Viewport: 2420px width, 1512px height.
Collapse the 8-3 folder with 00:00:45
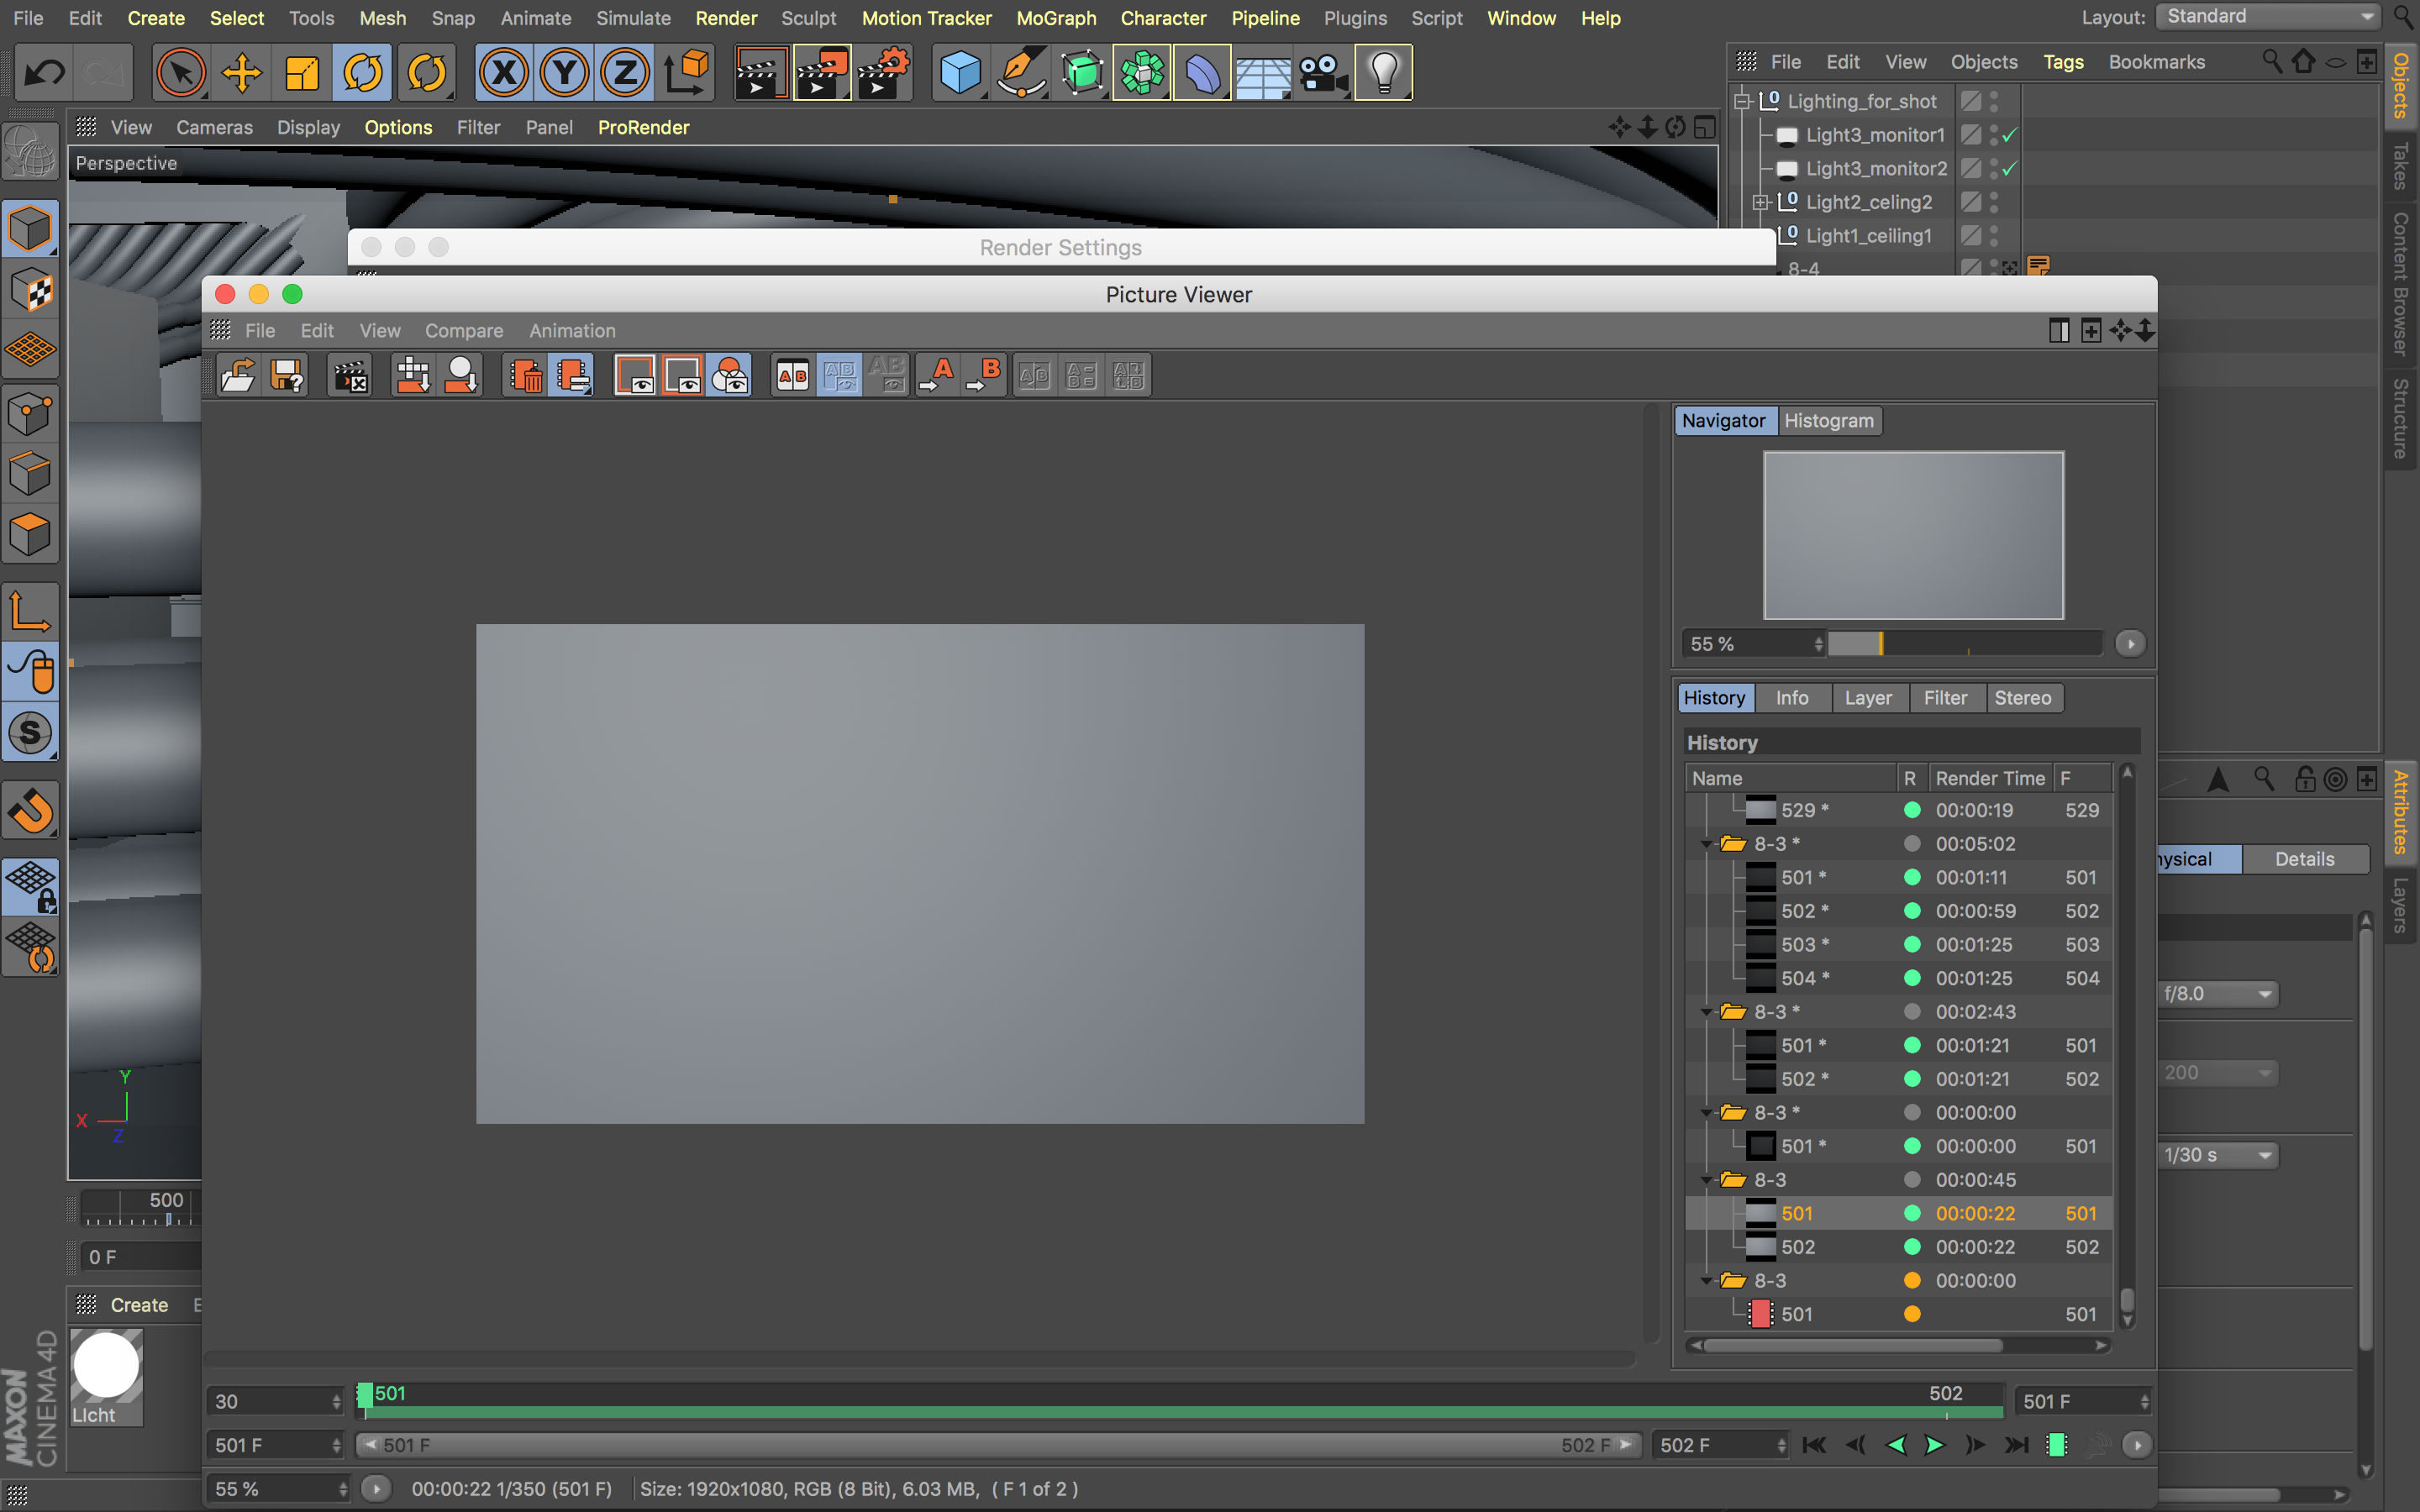coord(1706,1181)
